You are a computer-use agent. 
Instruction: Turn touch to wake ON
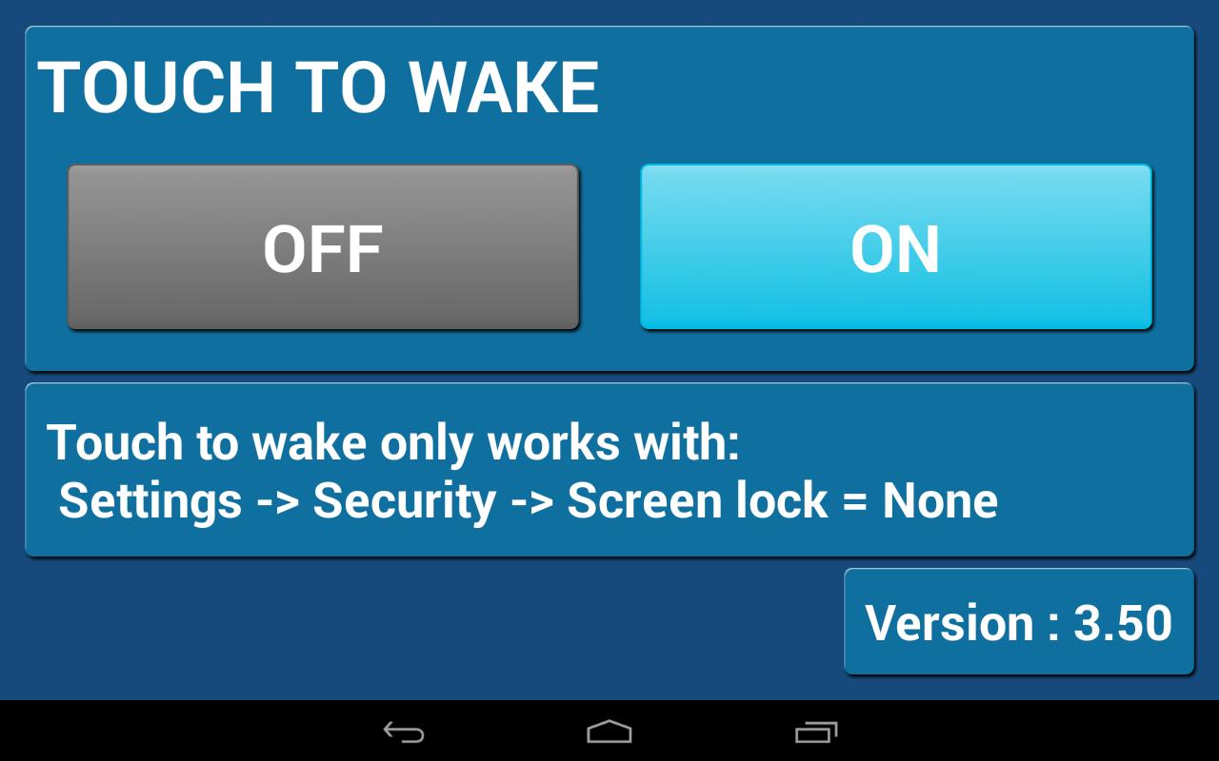point(896,247)
